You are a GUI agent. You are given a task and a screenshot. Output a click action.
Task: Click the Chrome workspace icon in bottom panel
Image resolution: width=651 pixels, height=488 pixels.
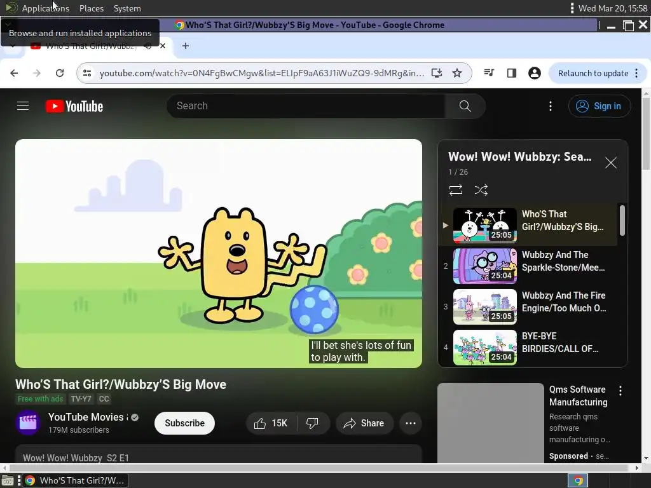click(x=578, y=480)
